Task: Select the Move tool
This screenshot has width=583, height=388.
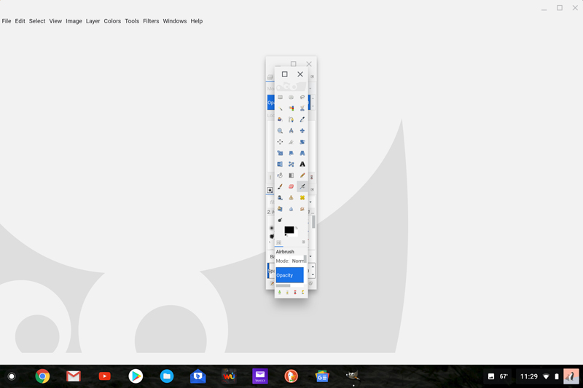Action: [x=302, y=131]
